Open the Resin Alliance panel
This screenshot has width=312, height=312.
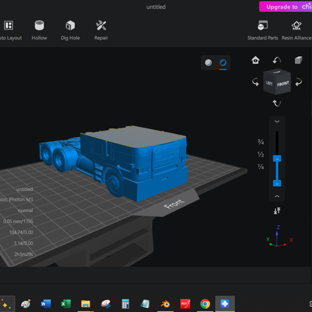tap(296, 30)
